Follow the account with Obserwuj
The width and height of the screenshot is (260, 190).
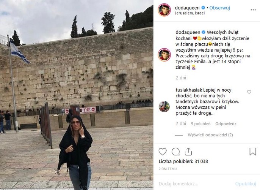coord(219,8)
